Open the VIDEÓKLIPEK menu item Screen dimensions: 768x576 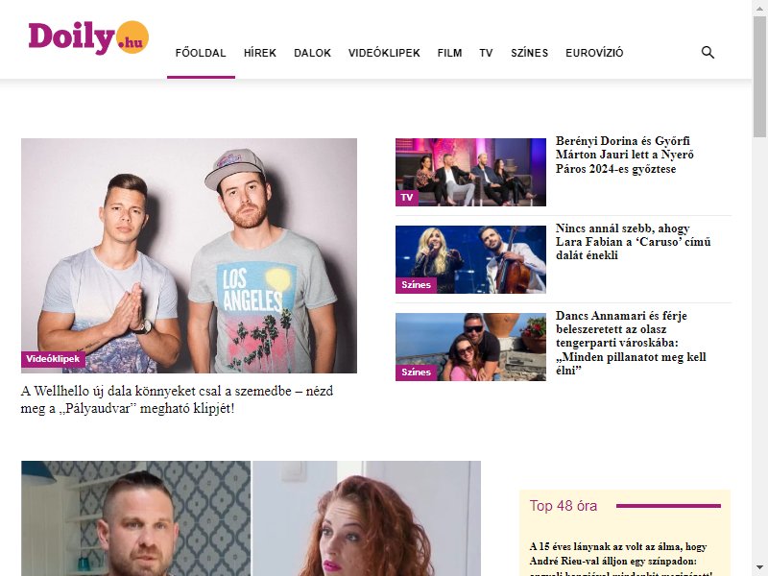[385, 53]
